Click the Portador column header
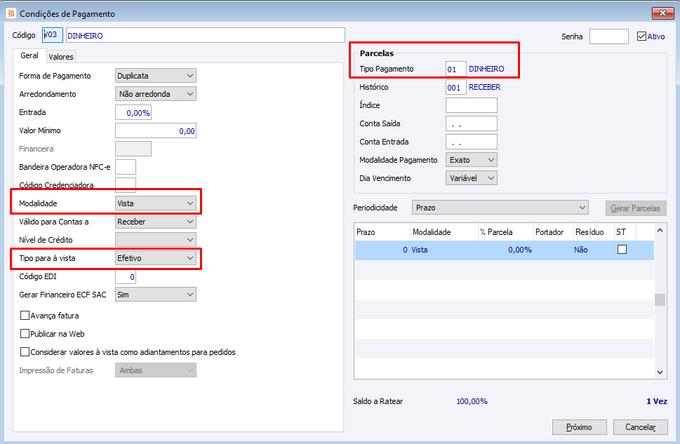 click(553, 232)
